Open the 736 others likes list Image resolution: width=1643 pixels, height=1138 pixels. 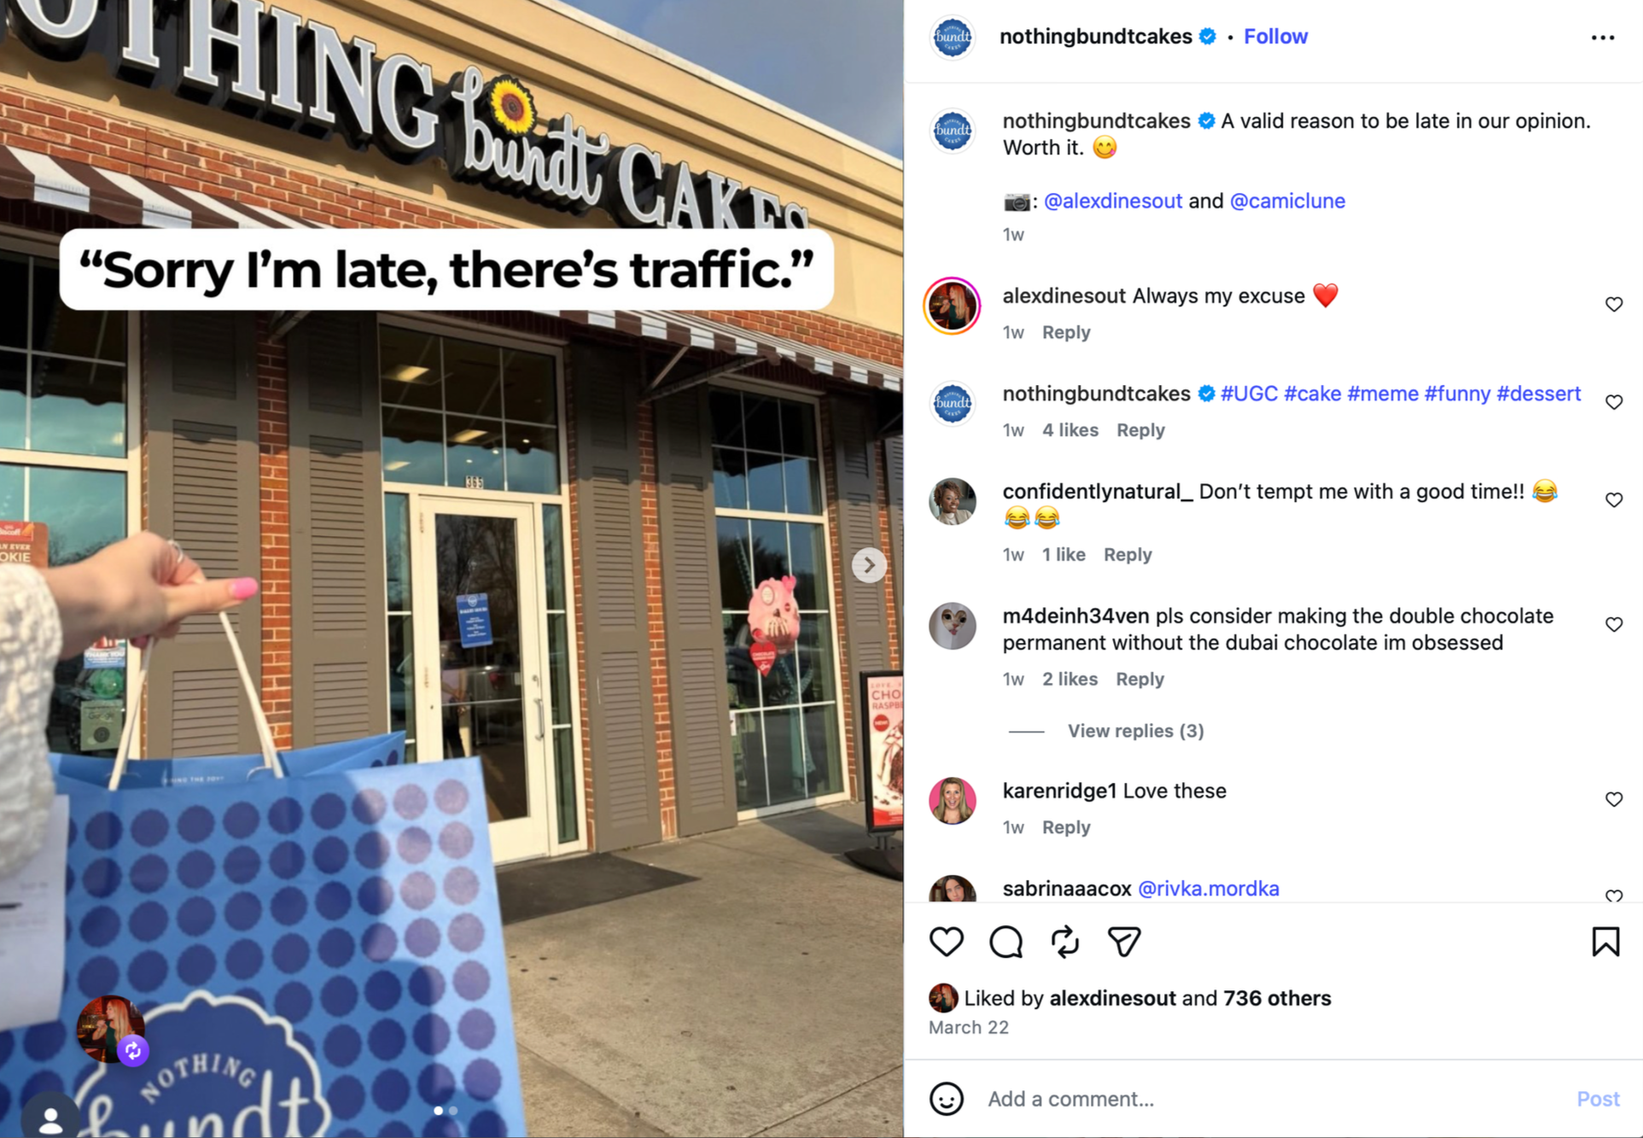point(1277,998)
